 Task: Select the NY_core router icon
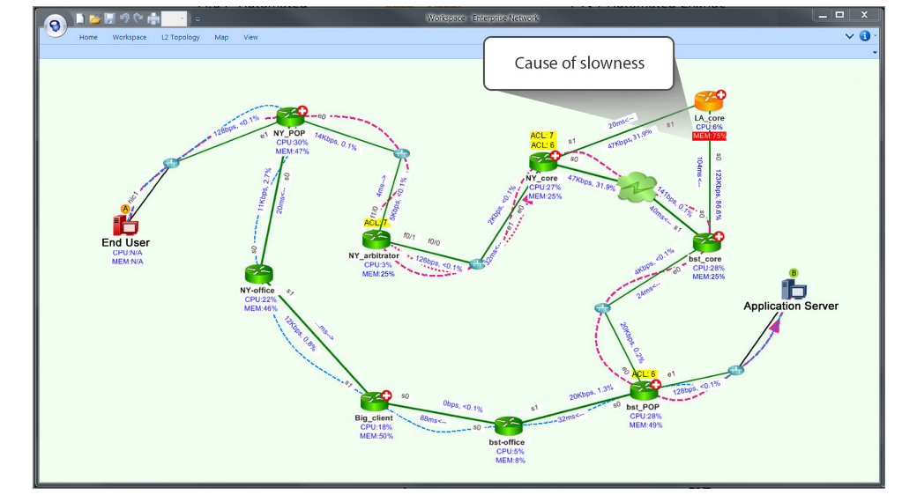point(543,162)
